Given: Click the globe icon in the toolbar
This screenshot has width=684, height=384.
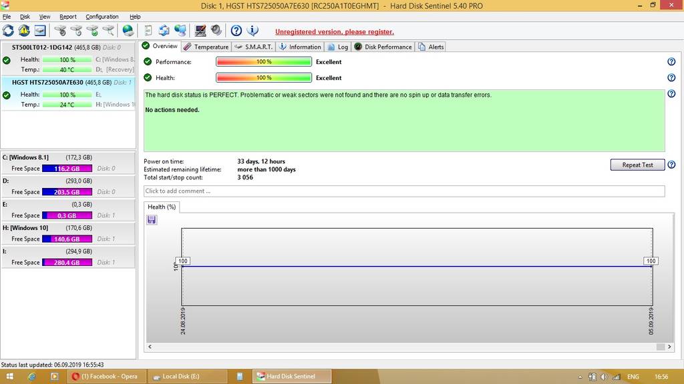Looking at the screenshot, I should point(128,31).
